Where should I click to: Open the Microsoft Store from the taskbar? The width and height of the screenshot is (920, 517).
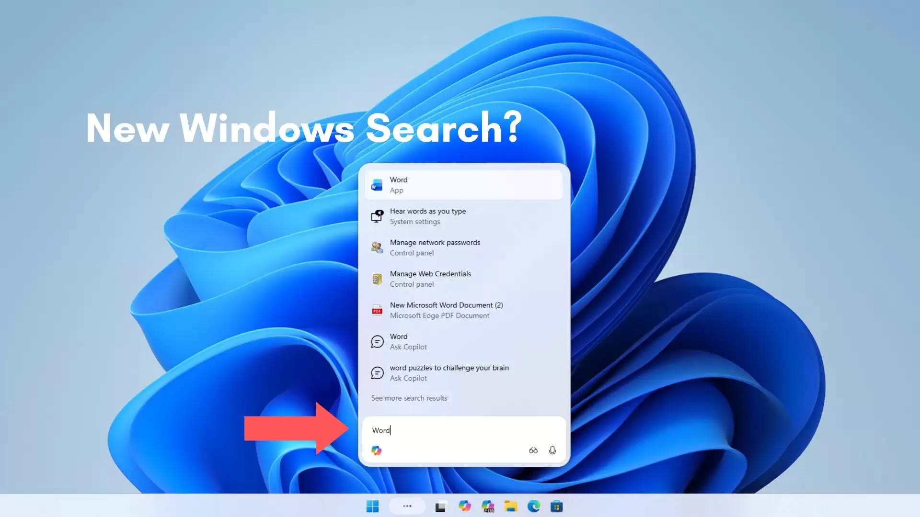pos(557,506)
